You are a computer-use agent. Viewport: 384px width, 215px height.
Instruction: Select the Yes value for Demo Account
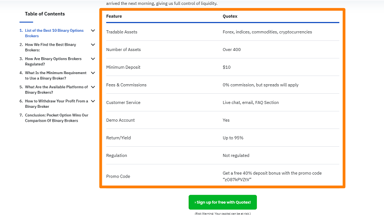226,120
